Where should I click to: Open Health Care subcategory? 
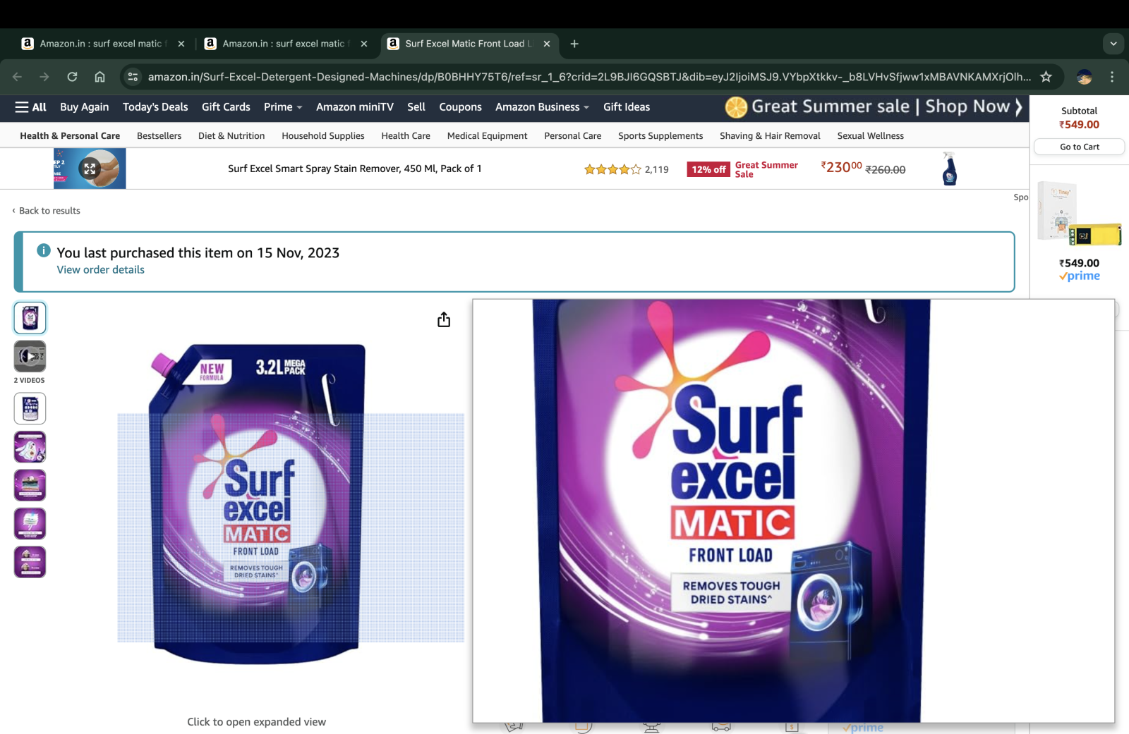(406, 136)
